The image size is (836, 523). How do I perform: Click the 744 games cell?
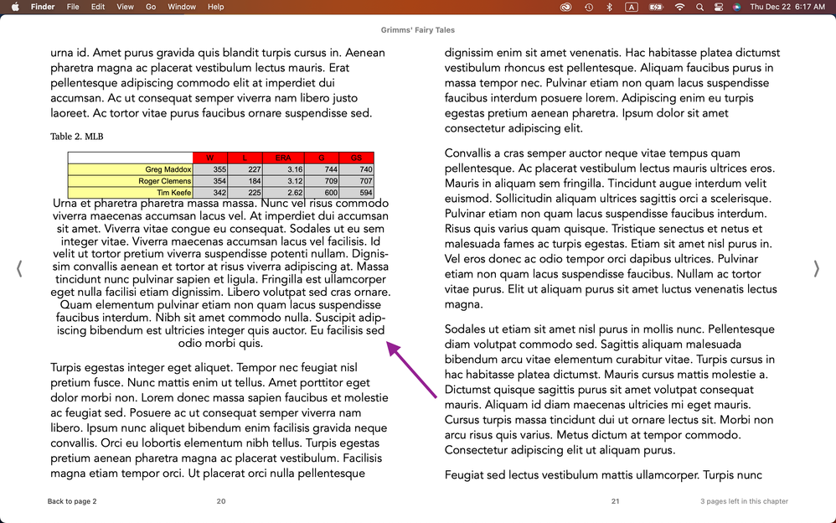click(322, 169)
